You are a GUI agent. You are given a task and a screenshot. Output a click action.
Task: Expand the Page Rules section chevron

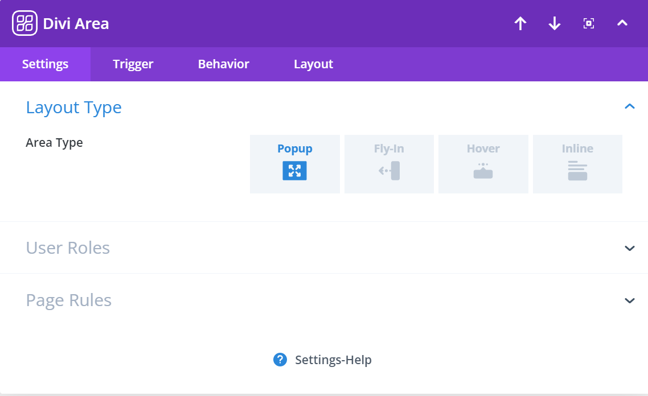(x=629, y=300)
